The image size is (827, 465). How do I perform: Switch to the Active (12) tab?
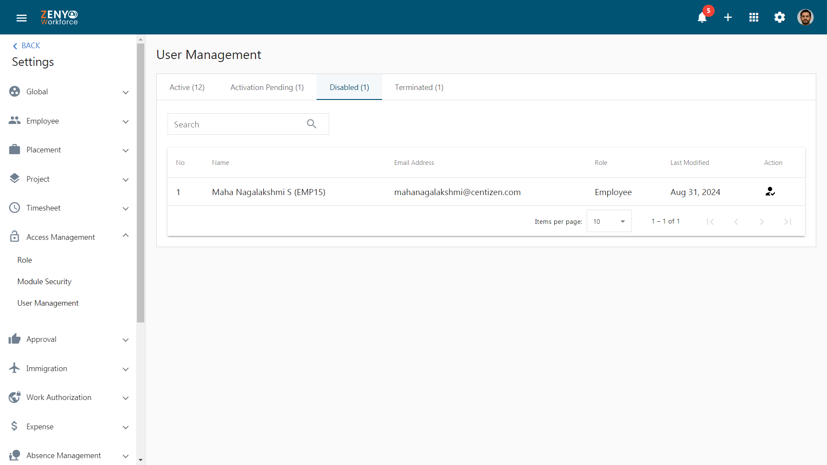(187, 87)
